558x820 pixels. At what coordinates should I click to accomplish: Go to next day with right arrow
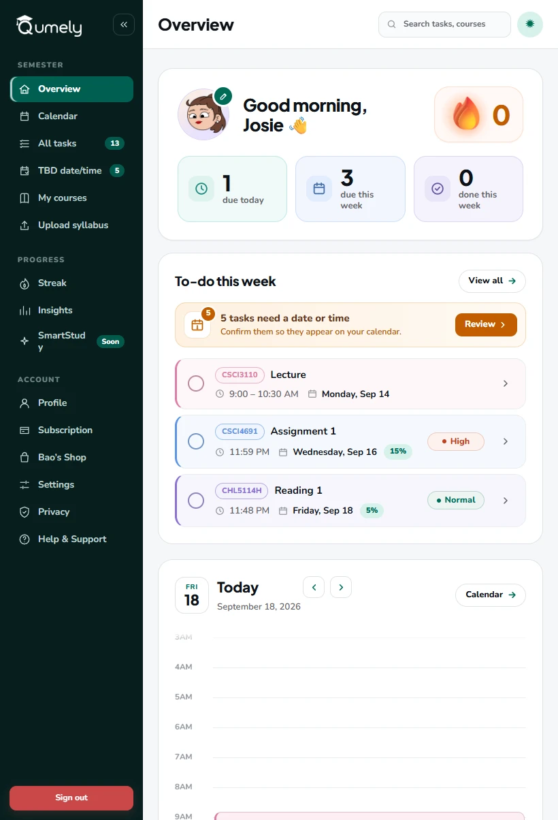pyautogui.click(x=341, y=587)
